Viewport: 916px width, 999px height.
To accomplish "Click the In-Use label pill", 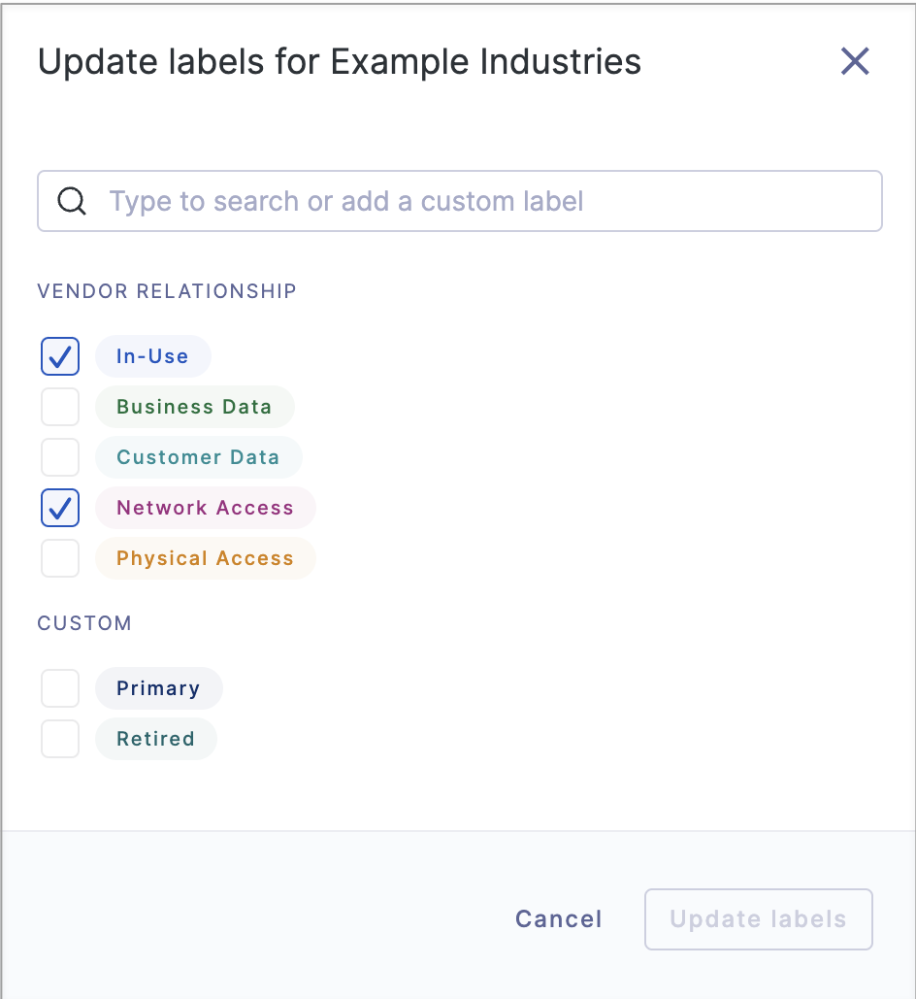I will [x=153, y=356].
